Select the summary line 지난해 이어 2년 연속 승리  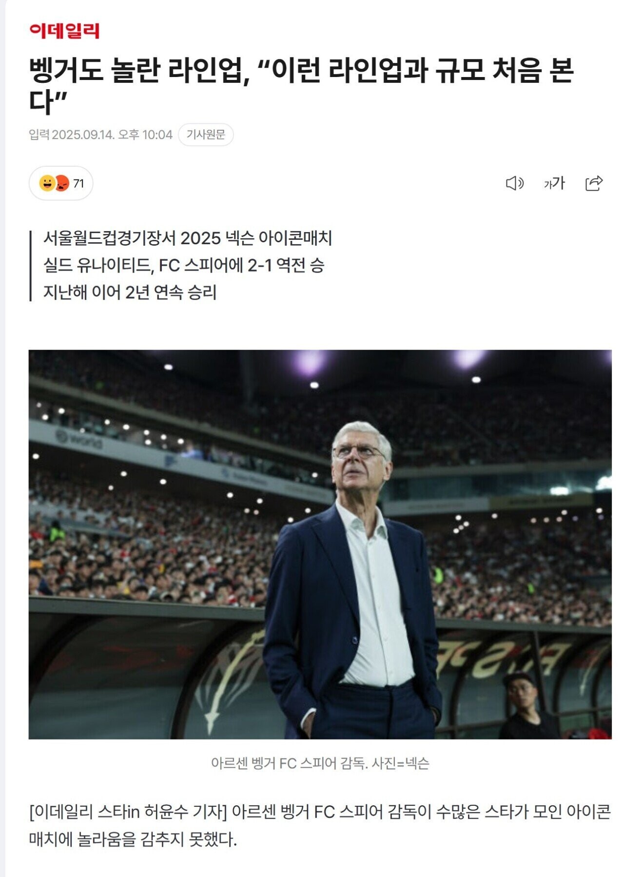click(x=130, y=292)
